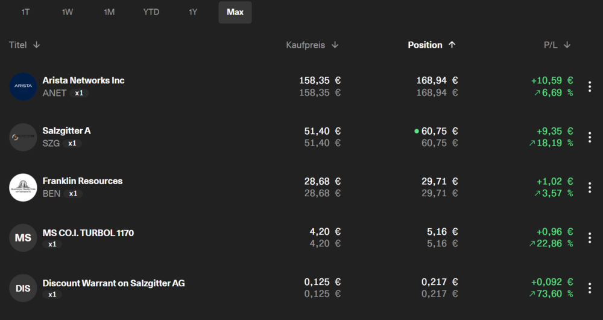
Task: Sort by the Position column header
Action: (425, 45)
